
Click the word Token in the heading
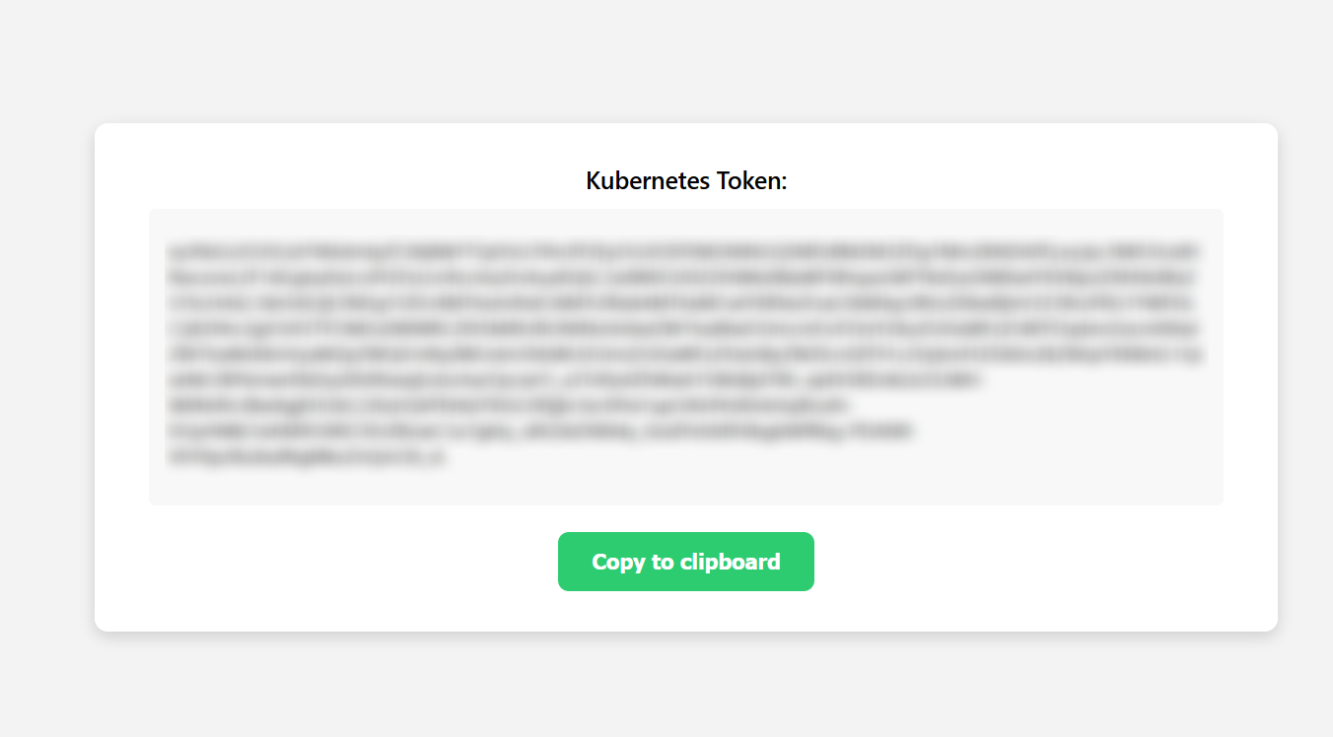tap(751, 181)
